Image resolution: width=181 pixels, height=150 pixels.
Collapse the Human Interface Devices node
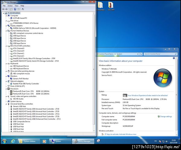pos(6,31)
